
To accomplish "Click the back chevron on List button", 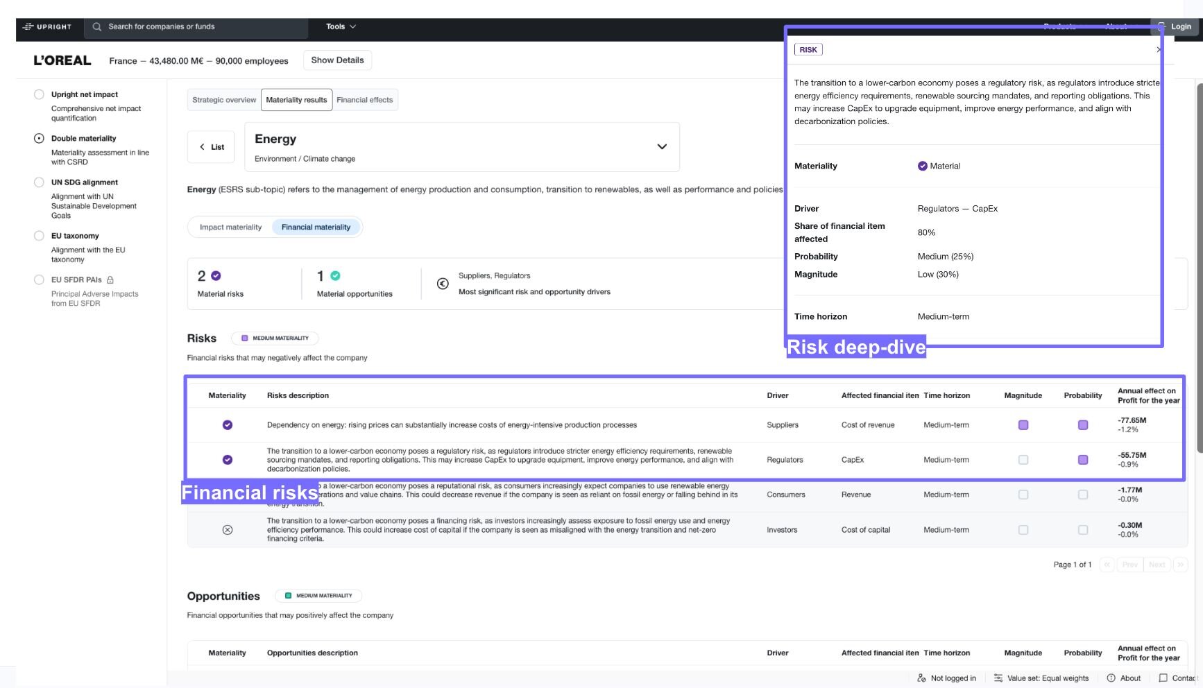I will [x=202, y=147].
